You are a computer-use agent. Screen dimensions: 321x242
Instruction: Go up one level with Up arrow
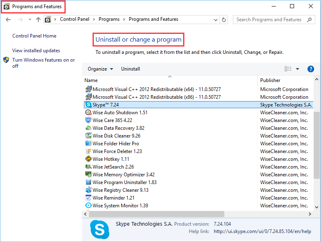[38, 20]
